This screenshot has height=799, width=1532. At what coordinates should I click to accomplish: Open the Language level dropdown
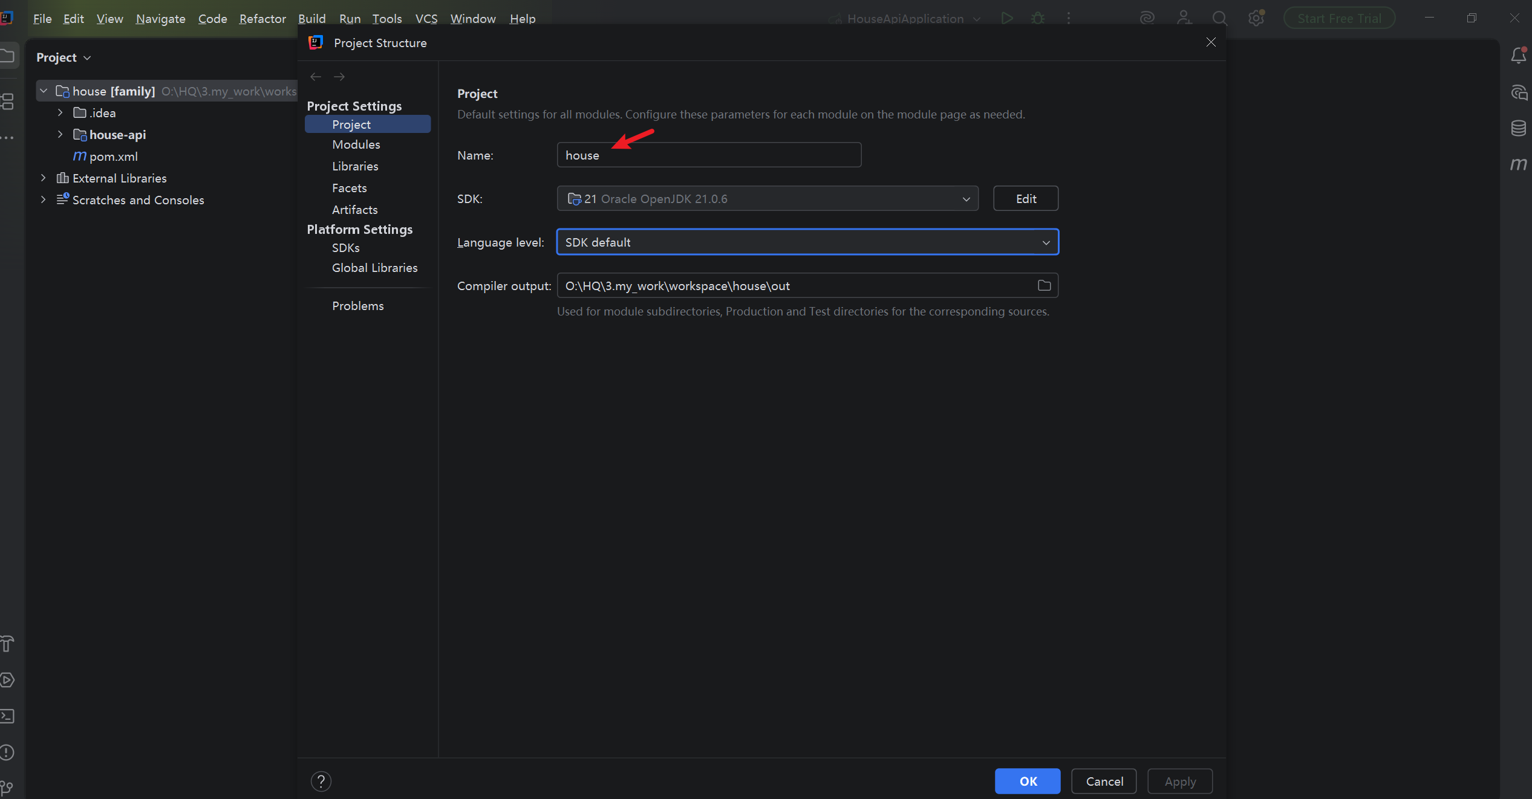(x=1046, y=242)
